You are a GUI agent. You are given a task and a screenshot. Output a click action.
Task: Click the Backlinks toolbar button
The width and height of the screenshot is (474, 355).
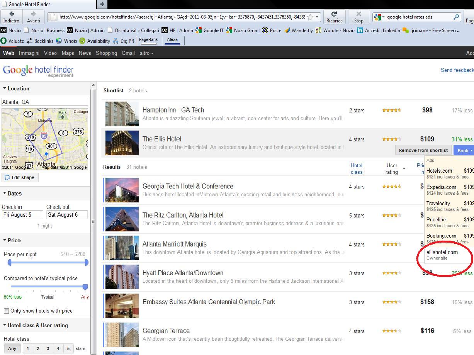point(40,41)
